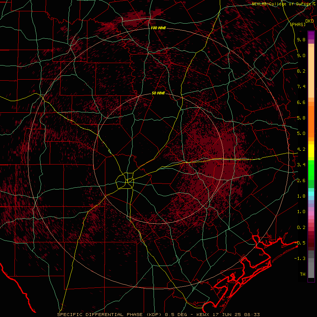Click the '50 NMI' range ring label
Viewport: 317px width, 317px height.
pos(158,93)
